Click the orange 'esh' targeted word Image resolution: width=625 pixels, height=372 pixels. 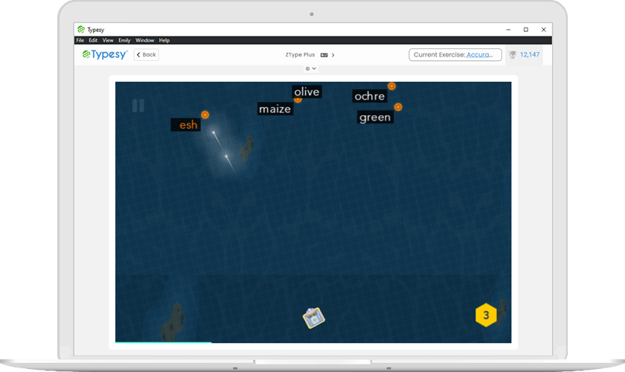186,125
